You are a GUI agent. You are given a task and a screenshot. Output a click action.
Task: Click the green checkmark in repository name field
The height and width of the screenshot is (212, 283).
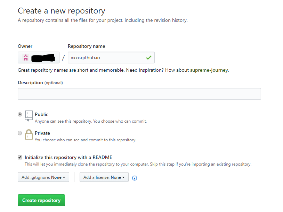coord(149,58)
